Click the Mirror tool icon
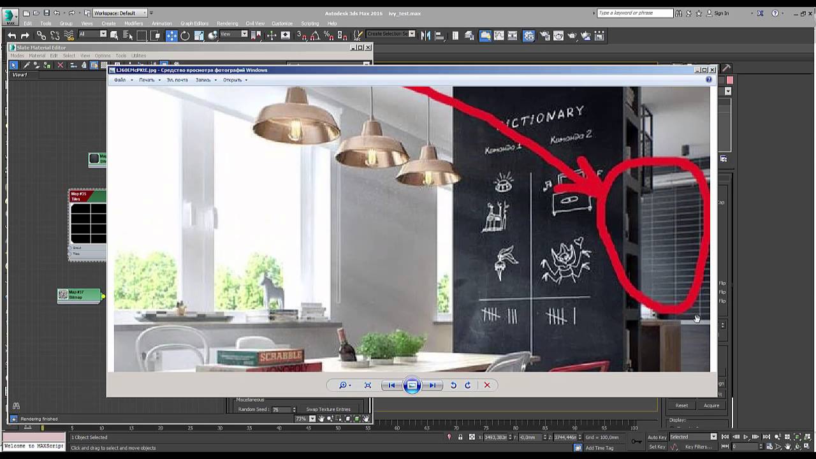This screenshot has width=816, height=459. point(425,36)
